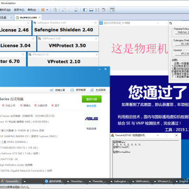Open the VProtect 2... taskbar item
Viewport: 189px width, 189px height.
[x=163, y=181]
